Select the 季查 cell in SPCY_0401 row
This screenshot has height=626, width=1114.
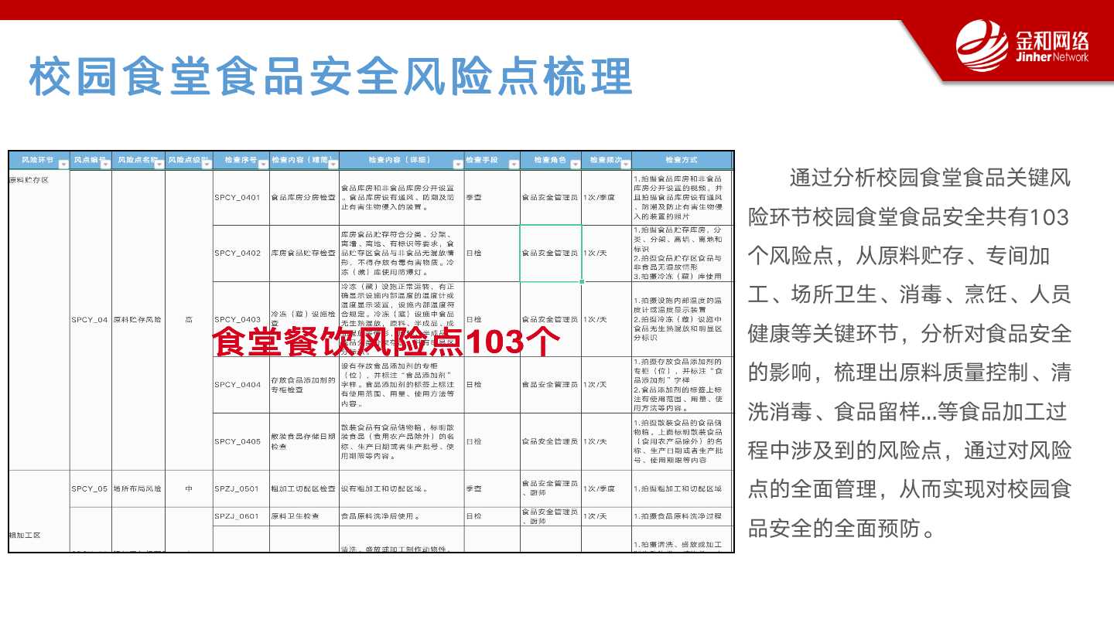tap(491, 198)
